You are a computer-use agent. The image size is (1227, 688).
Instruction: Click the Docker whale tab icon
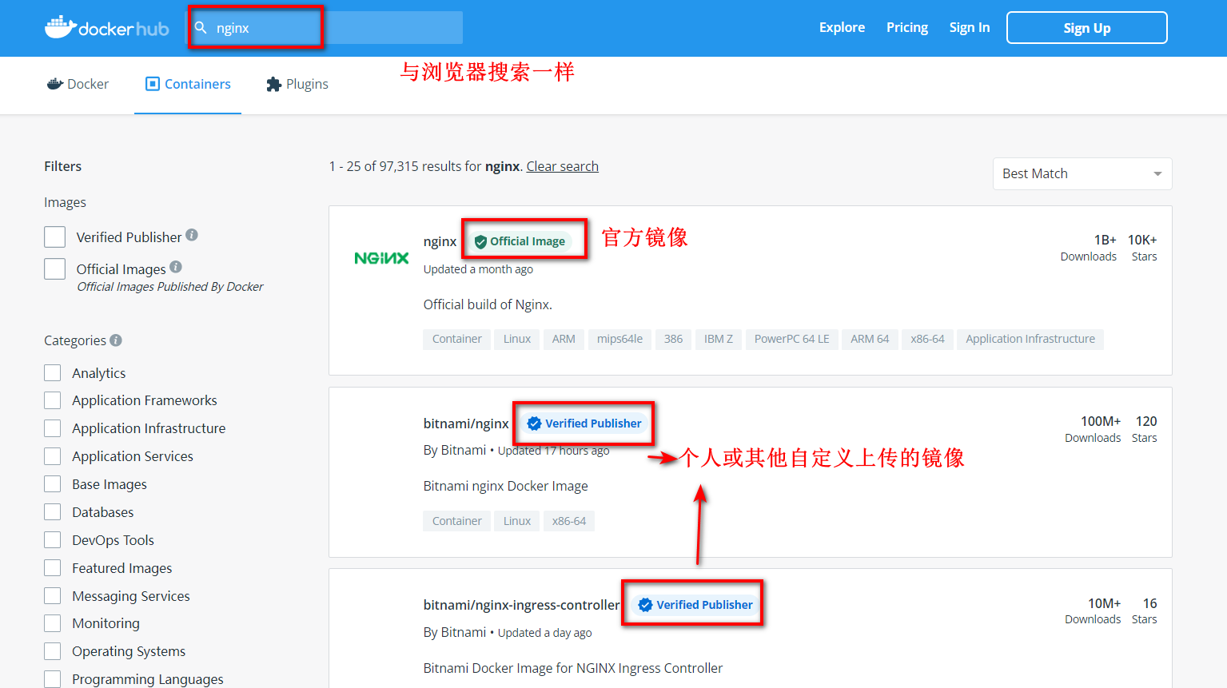[54, 84]
